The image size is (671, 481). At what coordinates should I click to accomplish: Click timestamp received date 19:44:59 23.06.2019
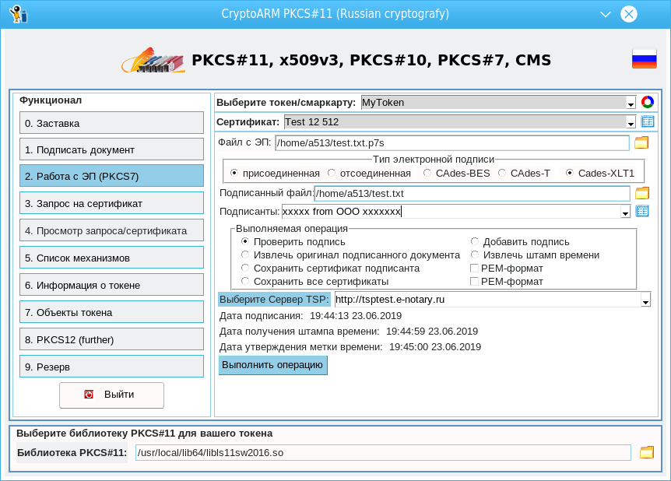click(432, 332)
